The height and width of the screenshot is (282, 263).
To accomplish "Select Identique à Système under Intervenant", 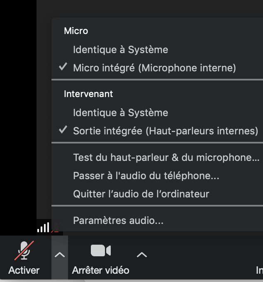I will [120, 113].
